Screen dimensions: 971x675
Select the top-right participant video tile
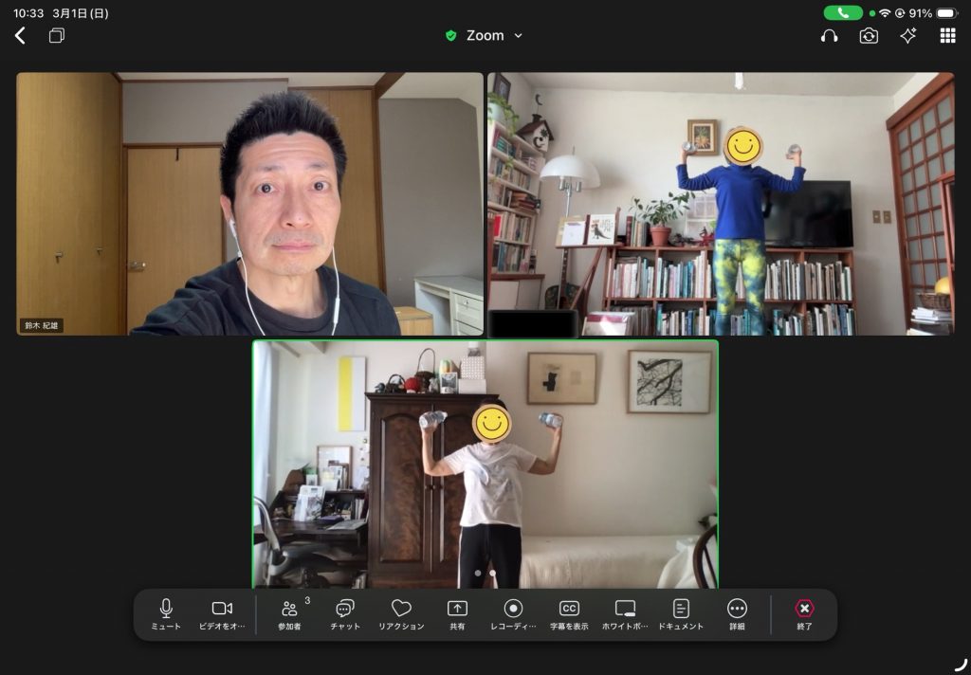[x=721, y=204]
